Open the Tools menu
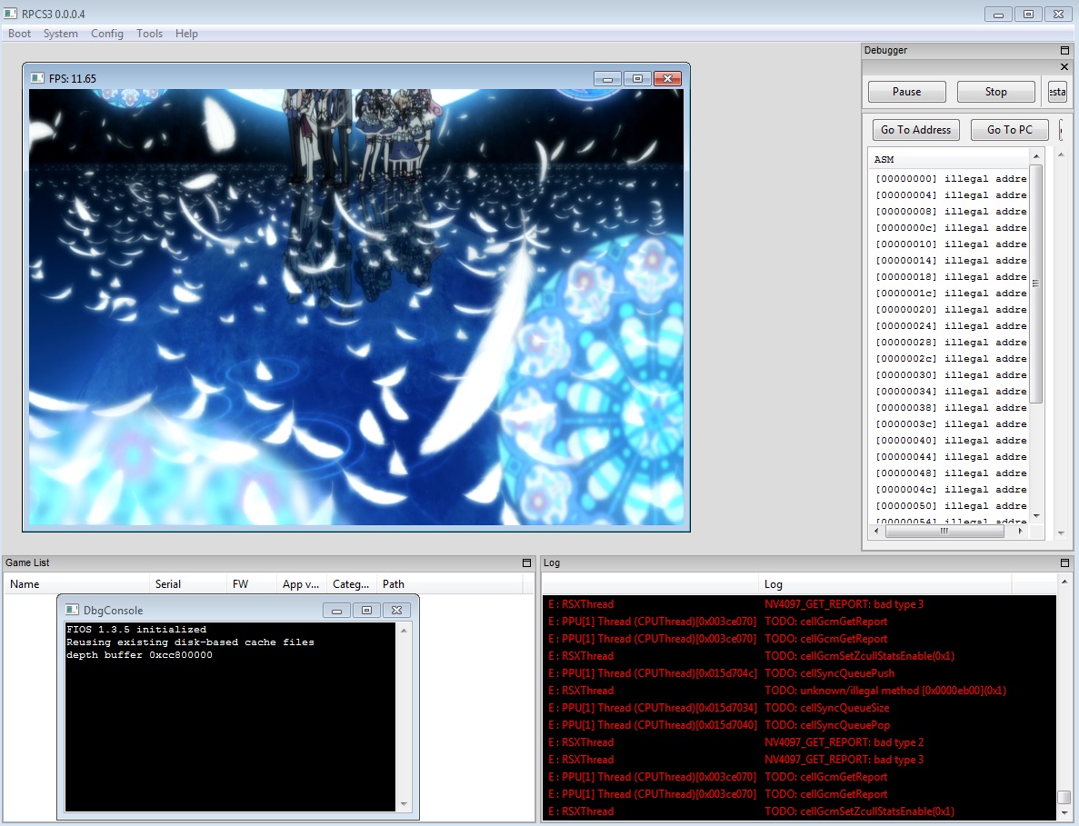The width and height of the screenshot is (1079, 826). click(x=149, y=33)
